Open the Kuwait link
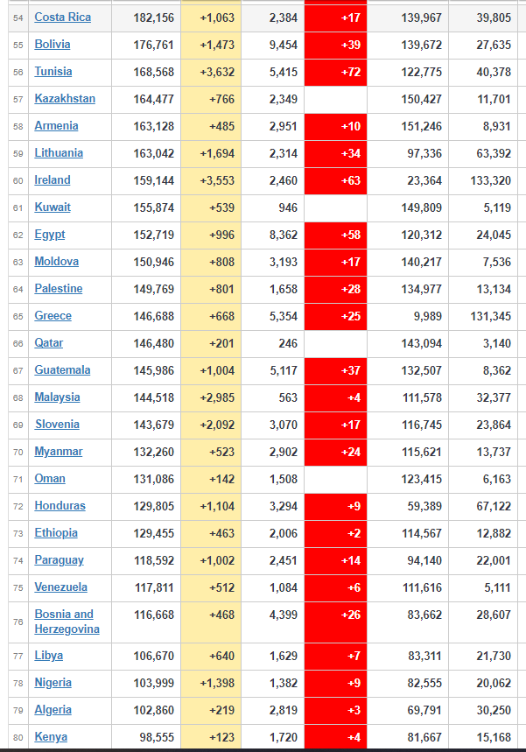Screen dimensions: 526x752 coord(53,207)
